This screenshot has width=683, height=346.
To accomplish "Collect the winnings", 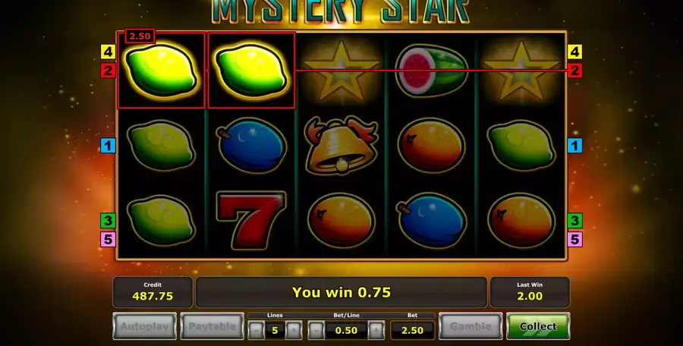I will point(538,326).
